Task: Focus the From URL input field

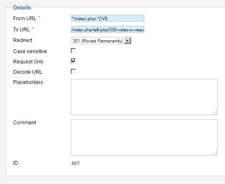Action: tap(107, 19)
